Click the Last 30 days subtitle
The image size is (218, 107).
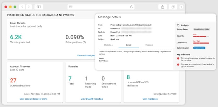17,70
